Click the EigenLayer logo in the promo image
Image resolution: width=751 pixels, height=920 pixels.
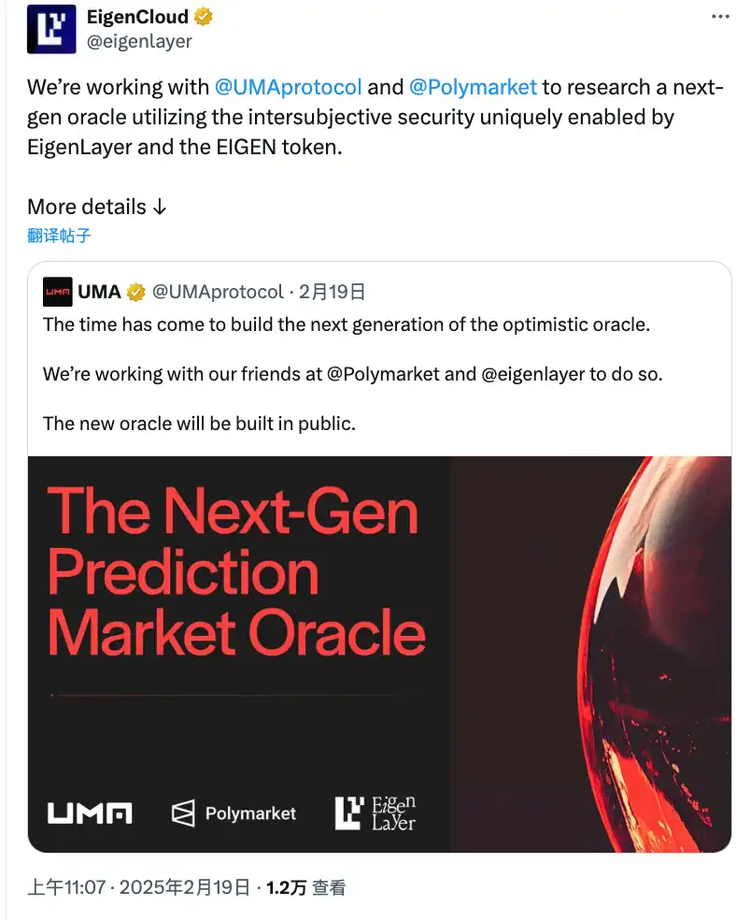coord(374,812)
